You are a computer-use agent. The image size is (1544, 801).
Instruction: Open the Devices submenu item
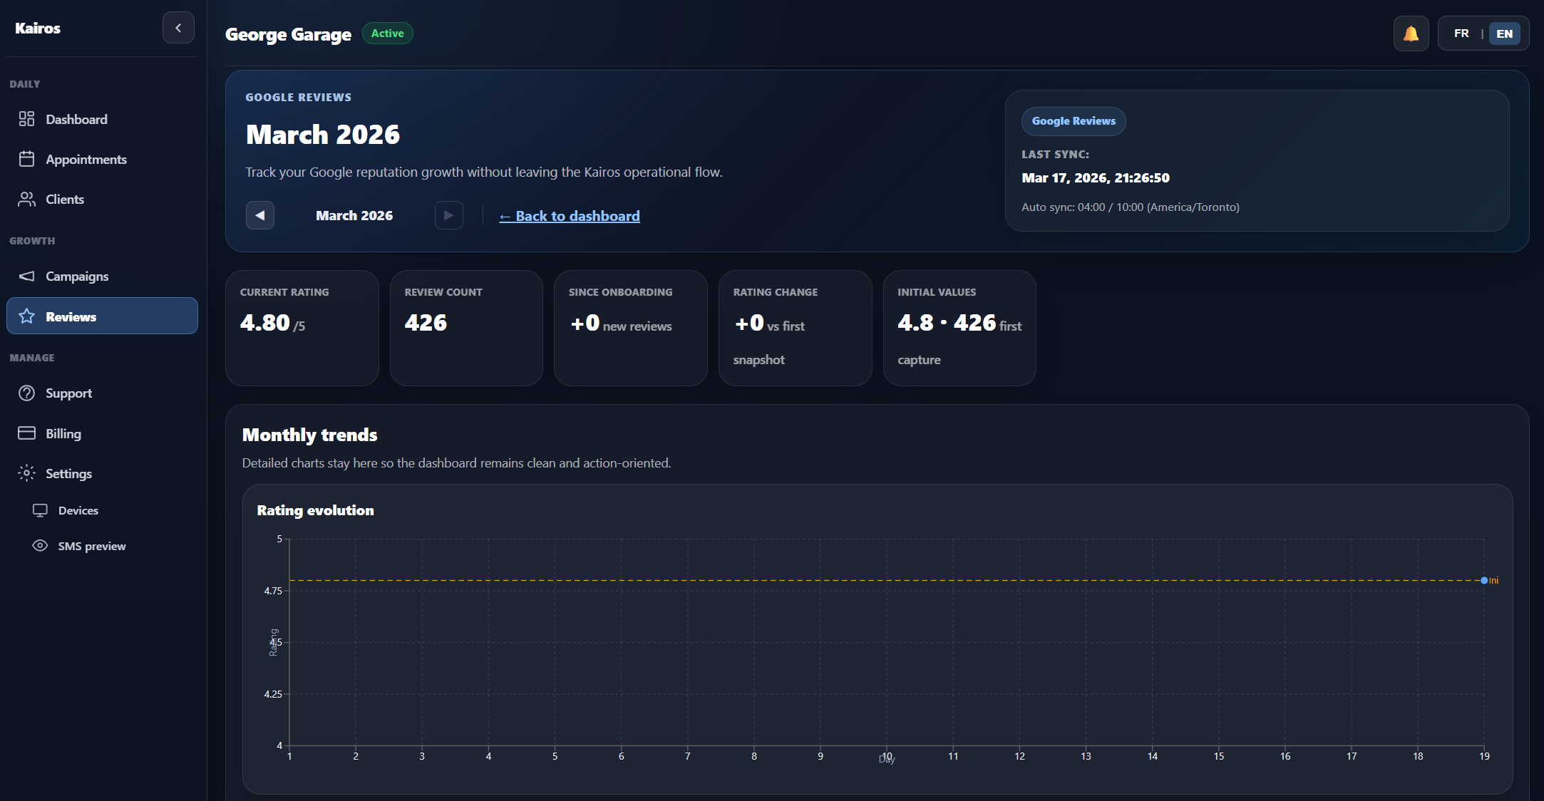[x=78, y=510]
